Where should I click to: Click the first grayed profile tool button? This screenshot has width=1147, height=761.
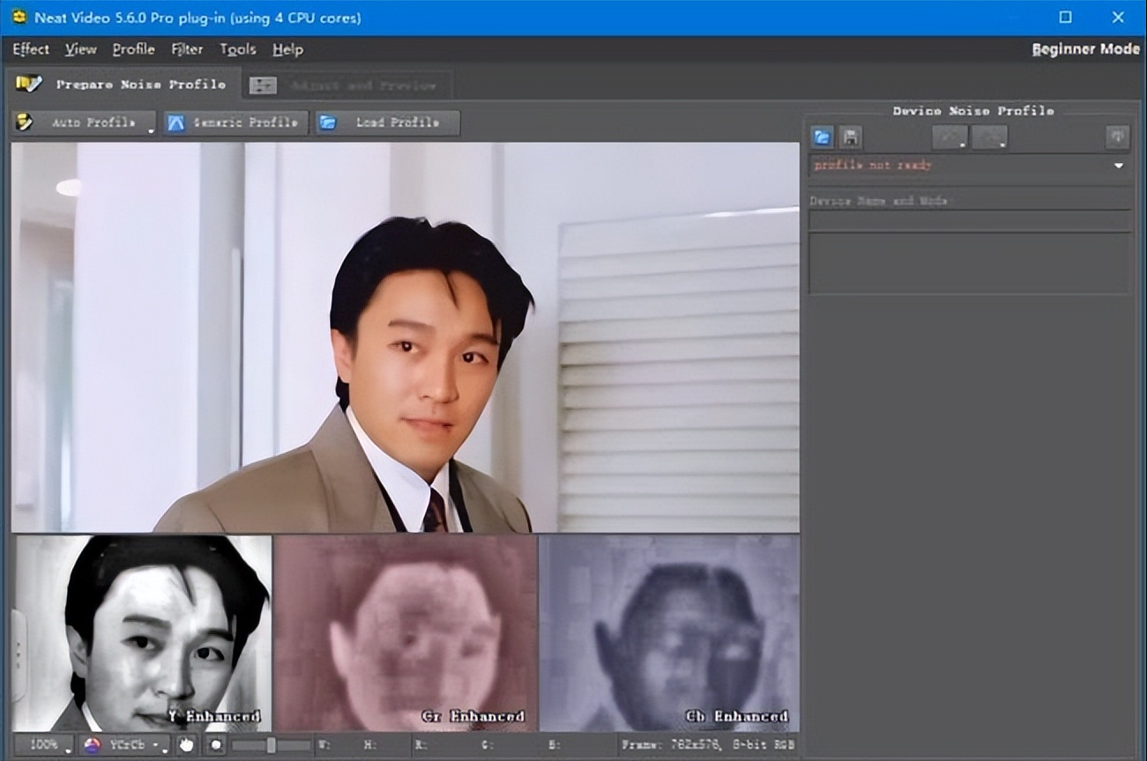point(950,137)
